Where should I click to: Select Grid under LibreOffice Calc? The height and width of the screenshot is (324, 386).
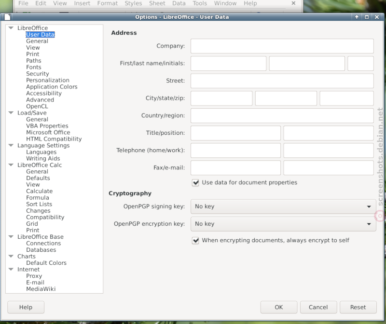[x=32, y=224]
